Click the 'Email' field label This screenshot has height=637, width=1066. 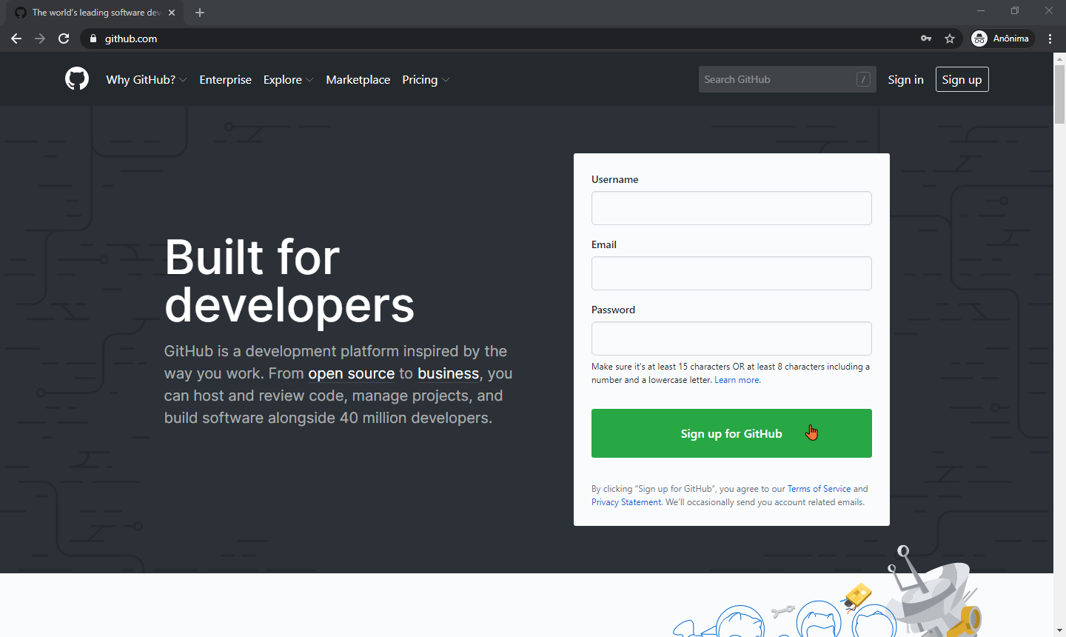pyautogui.click(x=604, y=244)
